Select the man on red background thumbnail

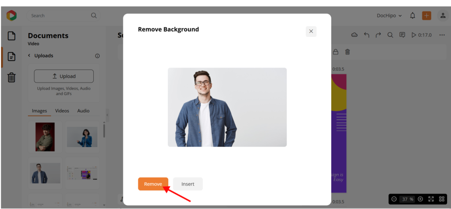coord(45,137)
